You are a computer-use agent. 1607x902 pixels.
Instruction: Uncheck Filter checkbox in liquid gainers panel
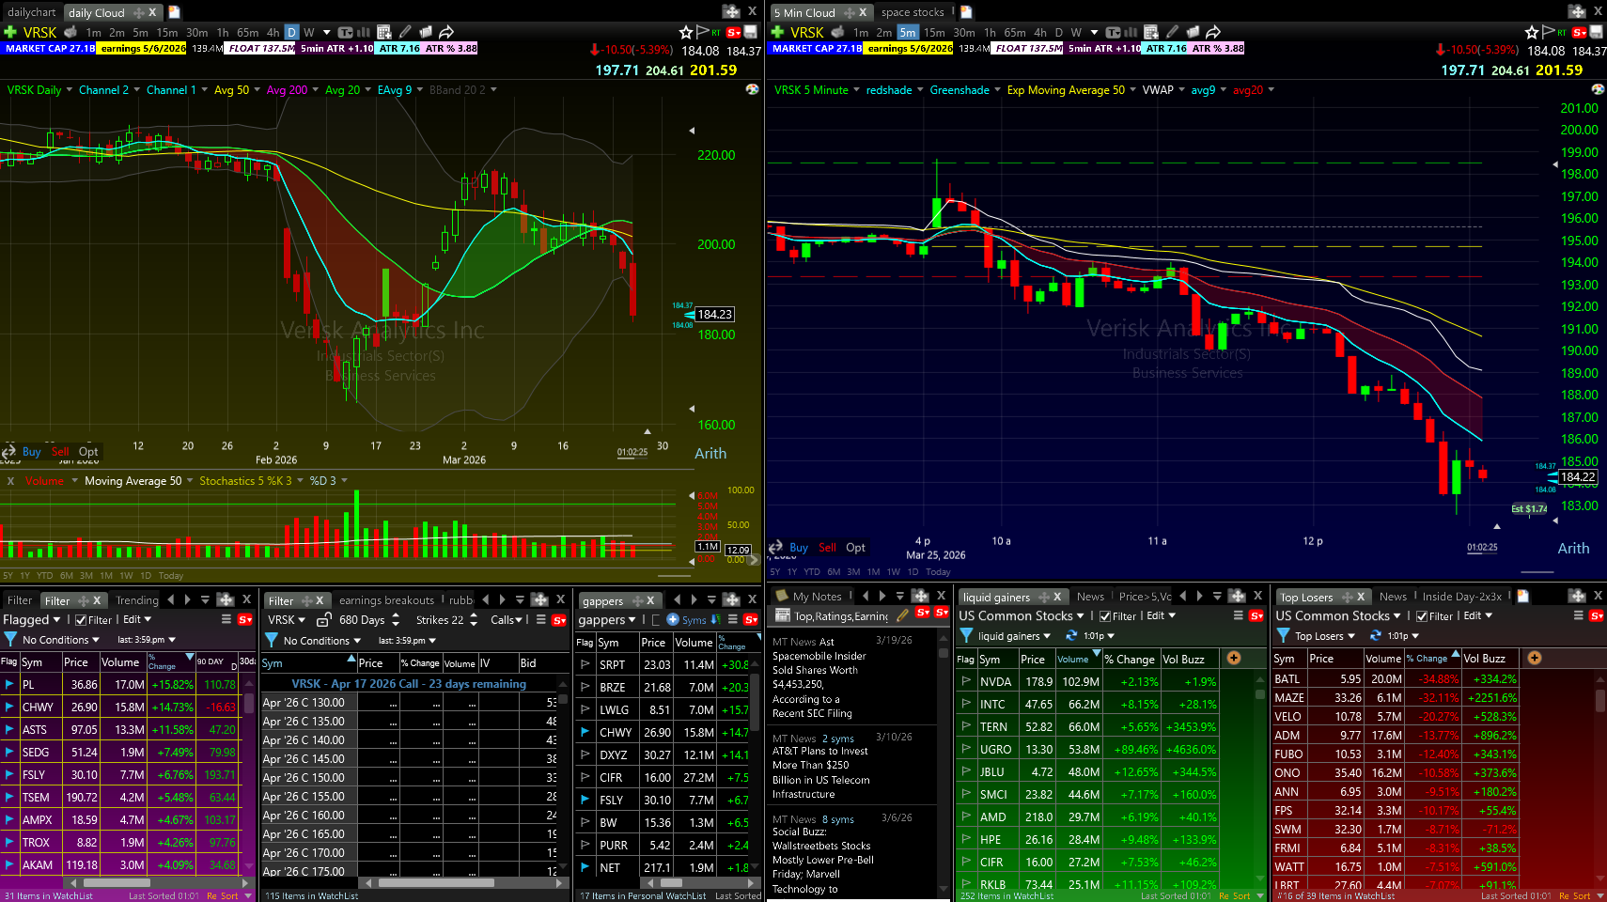click(x=1105, y=616)
